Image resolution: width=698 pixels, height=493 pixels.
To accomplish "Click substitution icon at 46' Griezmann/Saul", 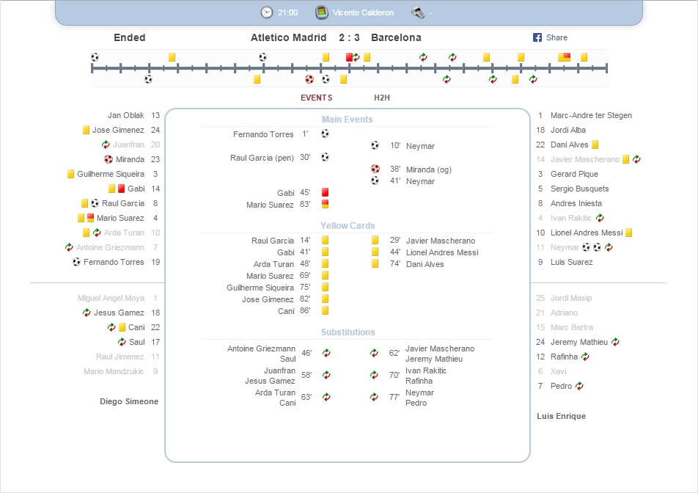I will pyautogui.click(x=326, y=353).
